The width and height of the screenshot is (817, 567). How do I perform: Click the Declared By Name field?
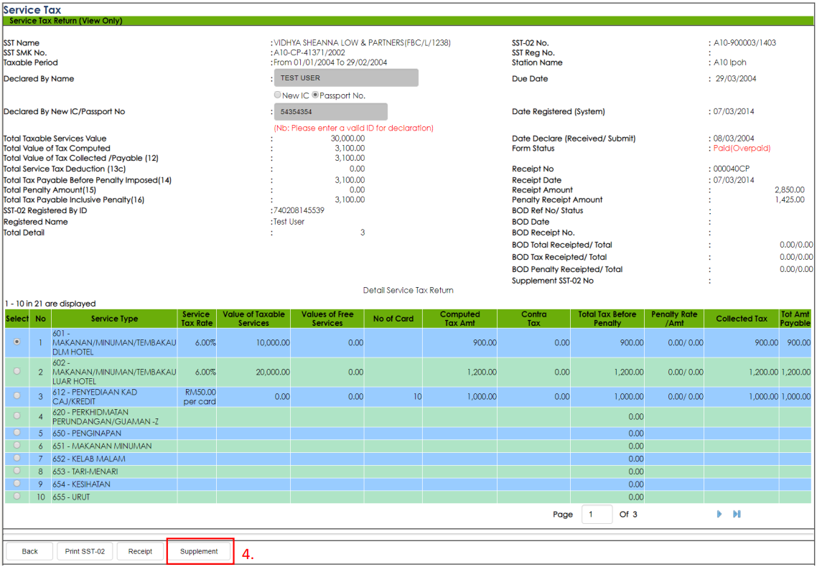(x=346, y=78)
